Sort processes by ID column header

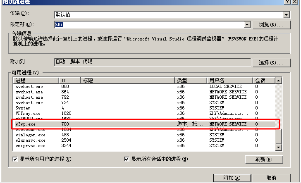click(70, 80)
